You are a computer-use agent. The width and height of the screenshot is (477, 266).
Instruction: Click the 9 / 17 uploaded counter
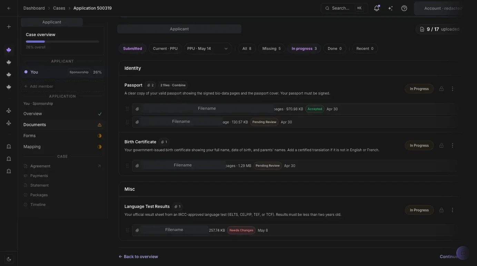[x=439, y=29]
